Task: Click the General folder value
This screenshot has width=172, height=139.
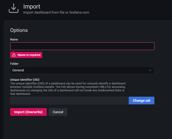Action: click(x=18, y=70)
